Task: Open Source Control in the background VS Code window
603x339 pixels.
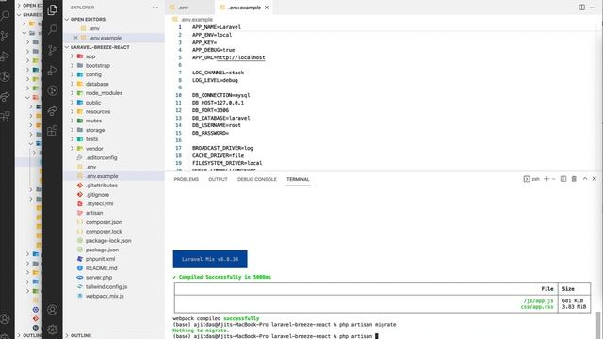Action: [5, 36]
